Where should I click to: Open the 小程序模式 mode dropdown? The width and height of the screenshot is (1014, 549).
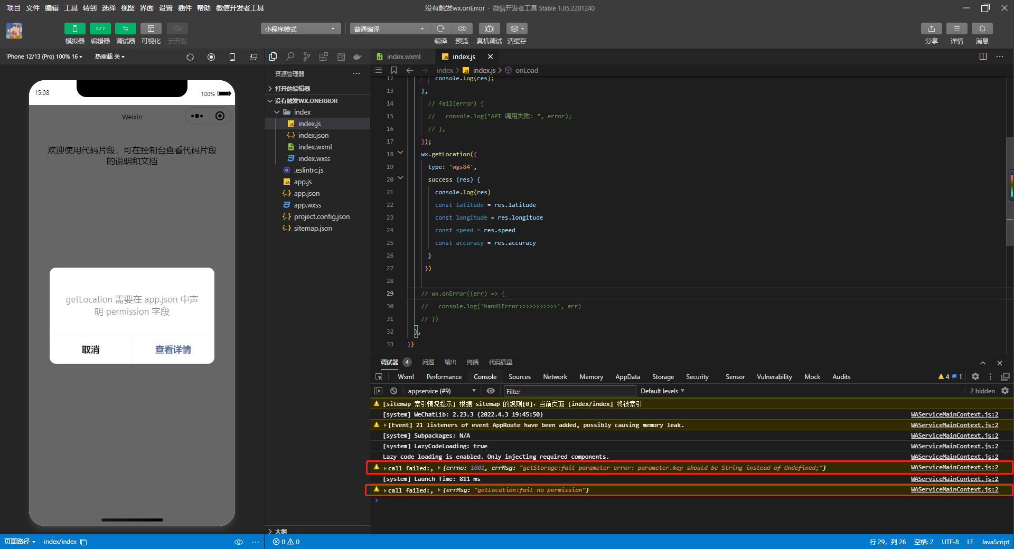click(300, 29)
